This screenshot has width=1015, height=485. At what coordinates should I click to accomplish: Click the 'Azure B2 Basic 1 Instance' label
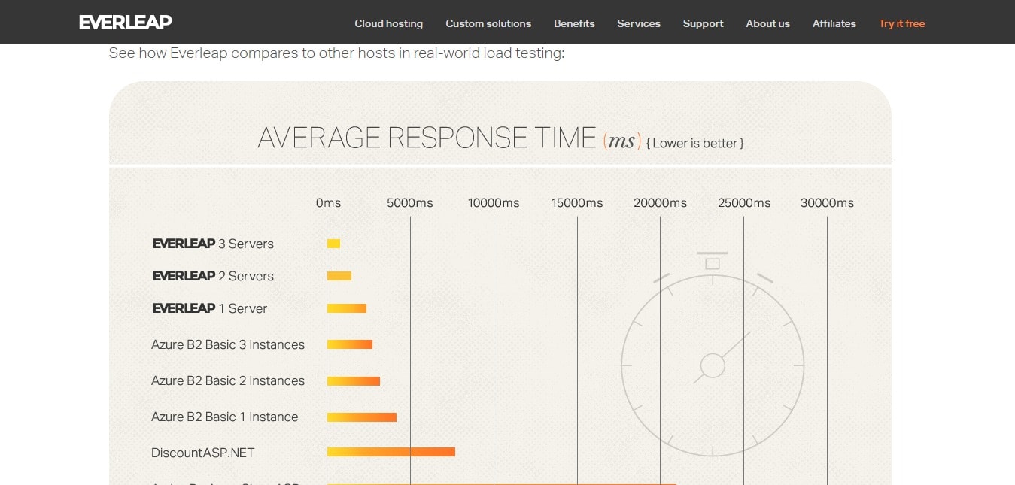point(225,417)
